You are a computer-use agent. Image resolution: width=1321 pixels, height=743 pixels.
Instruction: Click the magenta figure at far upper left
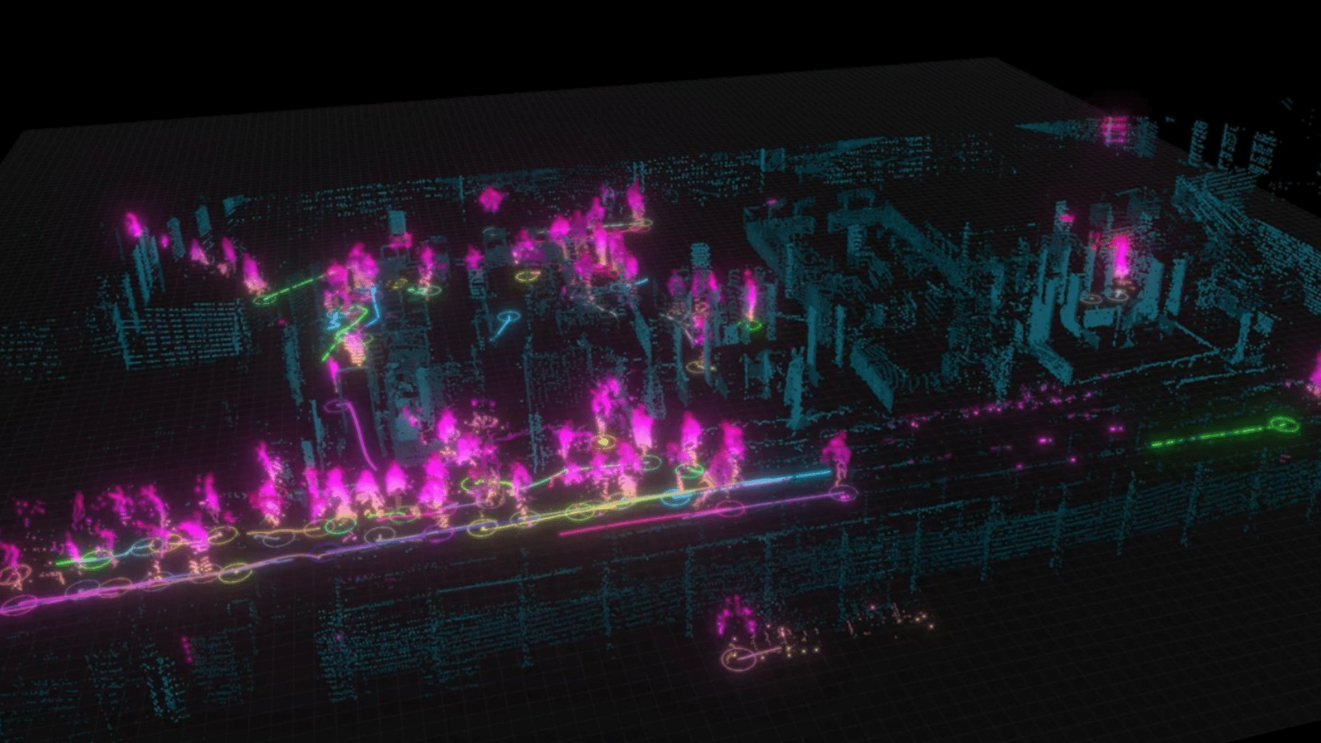pos(132,224)
